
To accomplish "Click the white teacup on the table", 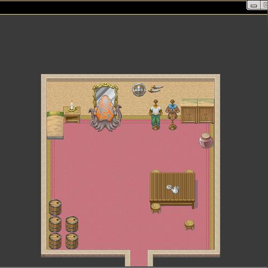I will 169,186.
